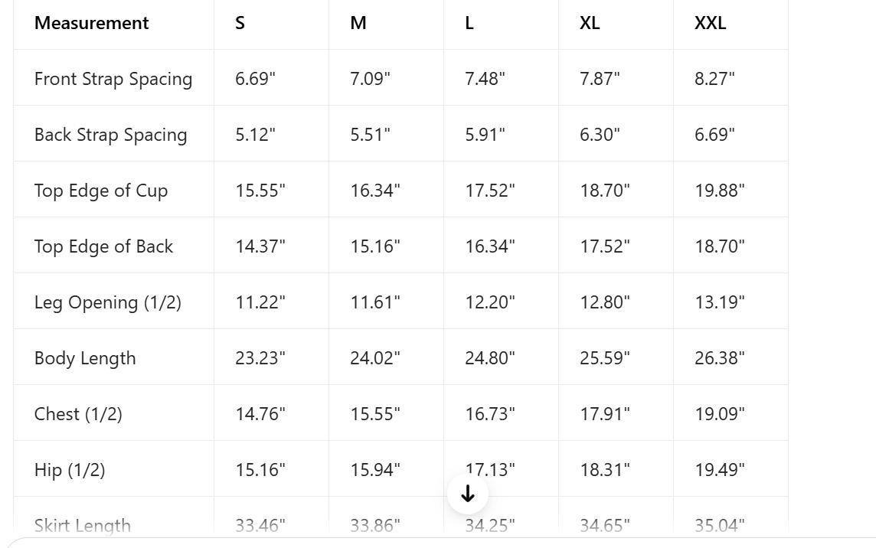Click the XL size column header
Screen dimensions: 876x548
590,23
